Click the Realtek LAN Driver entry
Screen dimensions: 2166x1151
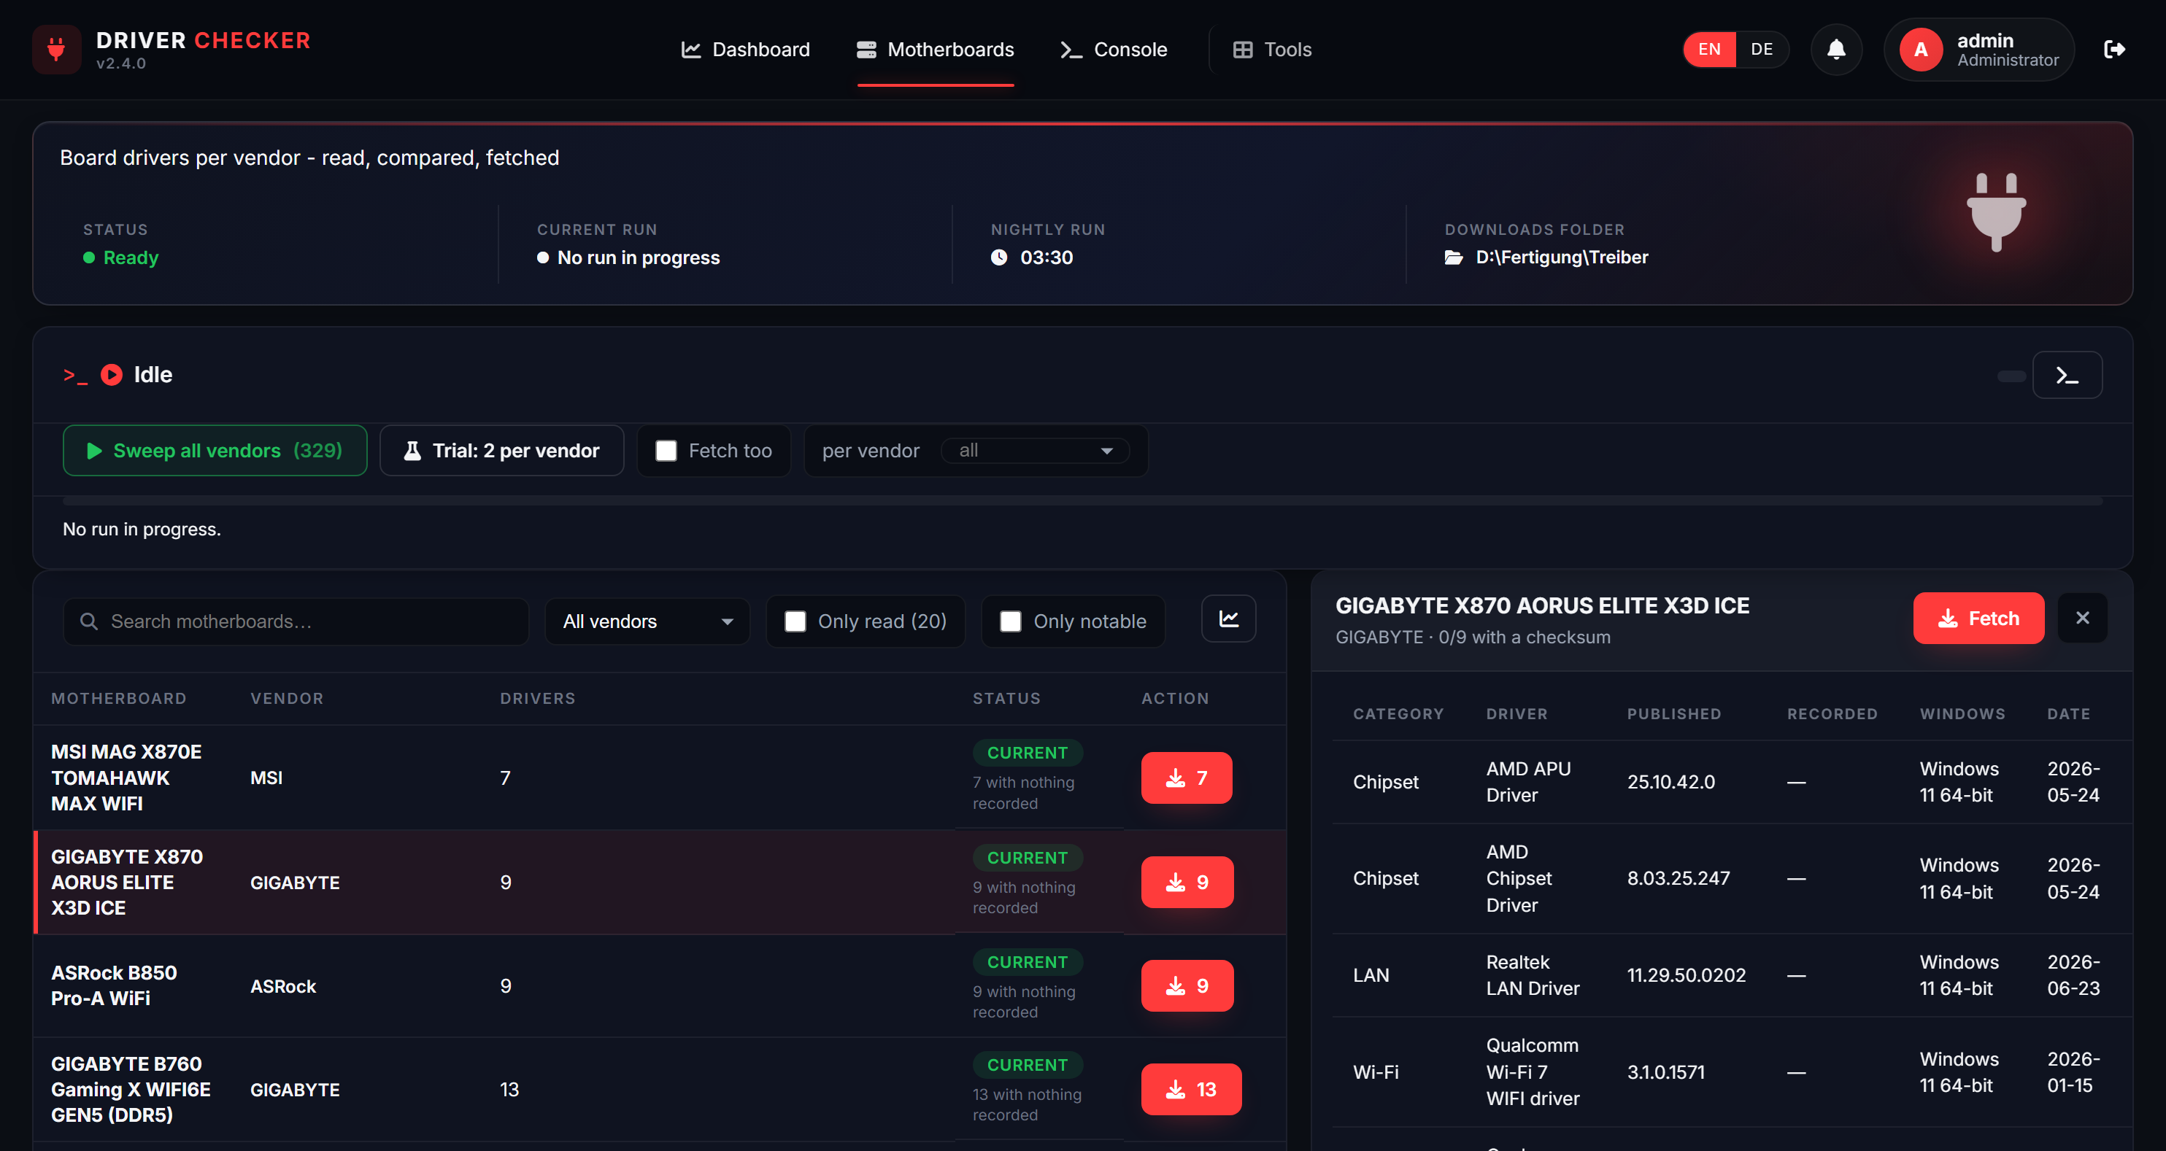[1532, 974]
